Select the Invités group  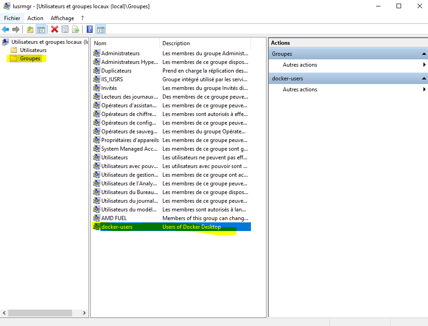[x=109, y=88]
